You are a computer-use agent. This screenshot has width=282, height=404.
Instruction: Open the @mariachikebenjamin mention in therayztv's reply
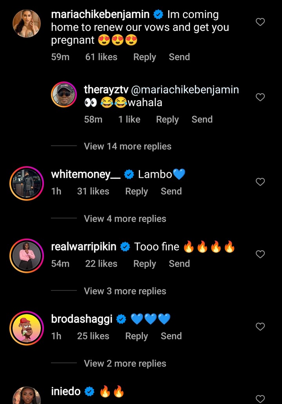(184, 90)
